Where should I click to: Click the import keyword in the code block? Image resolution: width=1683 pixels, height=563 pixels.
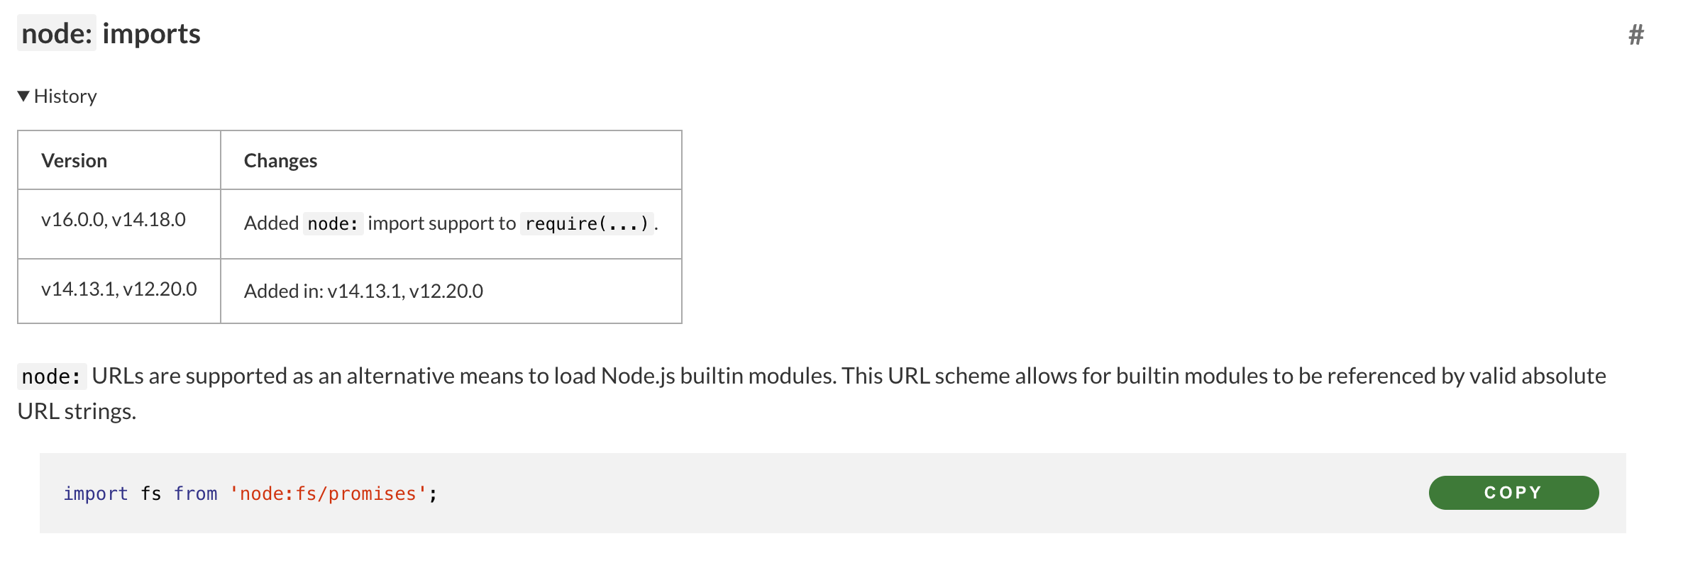pos(96,493)
